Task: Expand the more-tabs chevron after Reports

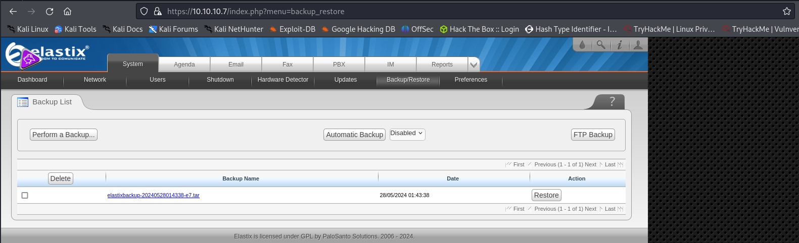Action: click(474, 65)
